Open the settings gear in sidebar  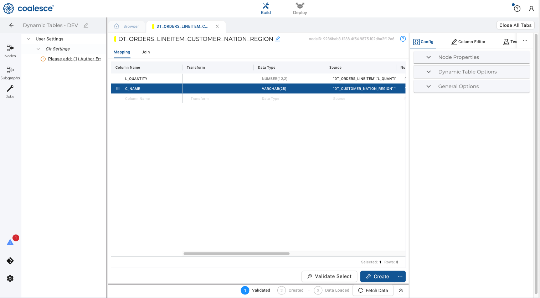(x=10, y=278)
